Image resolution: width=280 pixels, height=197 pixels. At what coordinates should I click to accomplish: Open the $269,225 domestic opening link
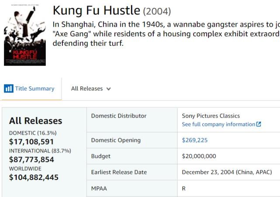(x=194, y=140)
